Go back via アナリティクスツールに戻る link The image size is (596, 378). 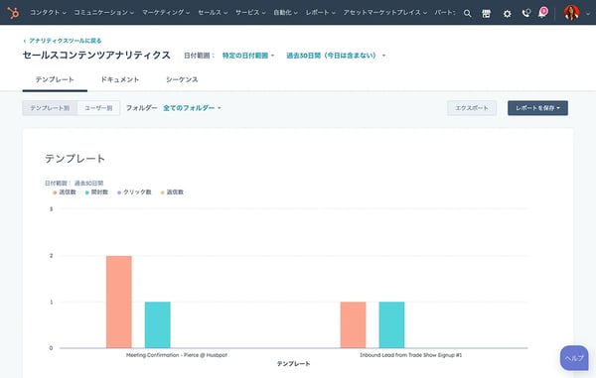pyautogui.click(x=63, y=41)
